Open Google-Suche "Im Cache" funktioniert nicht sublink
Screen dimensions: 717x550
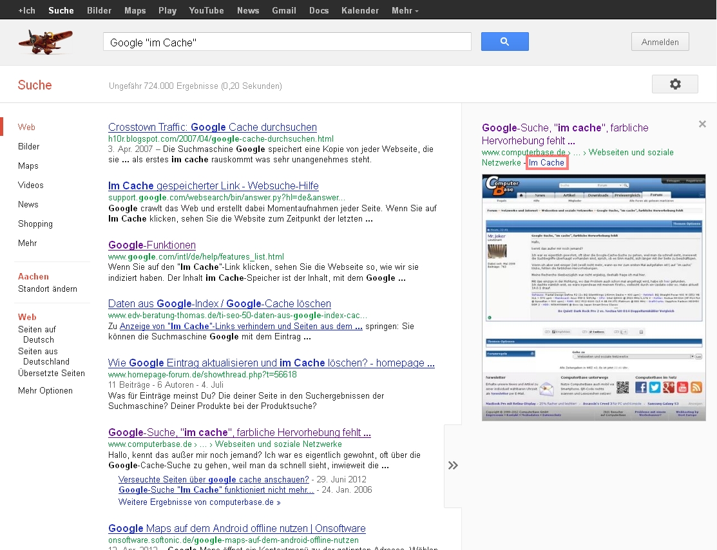[x=216, y=489]
